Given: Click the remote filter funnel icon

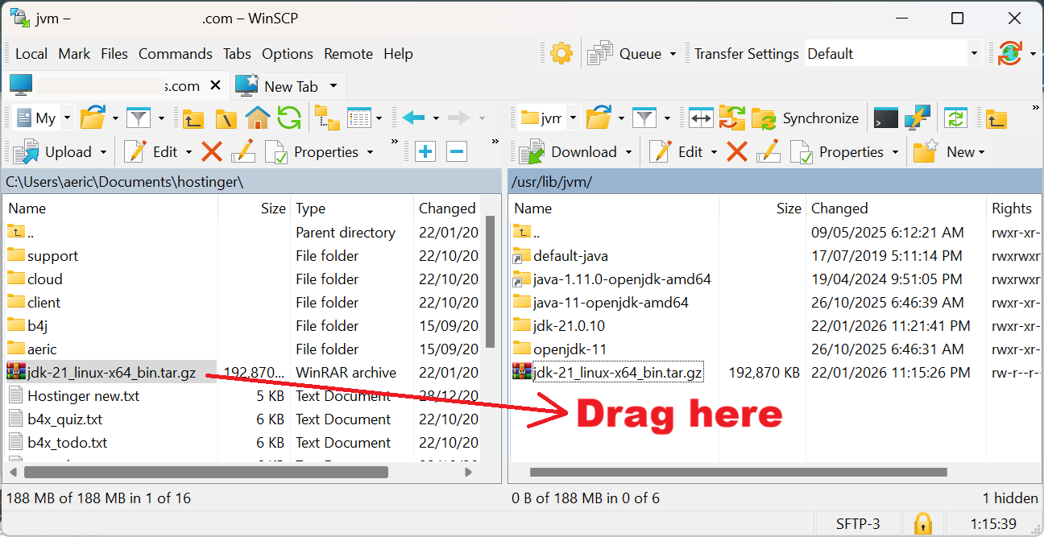Looking at the screenshot, I should click(x=644, y=118).
